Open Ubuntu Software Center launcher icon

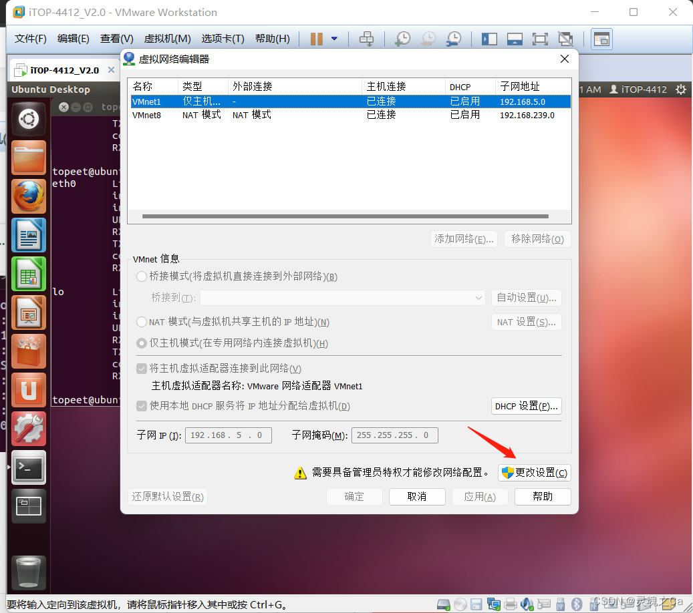click(29, 351)
